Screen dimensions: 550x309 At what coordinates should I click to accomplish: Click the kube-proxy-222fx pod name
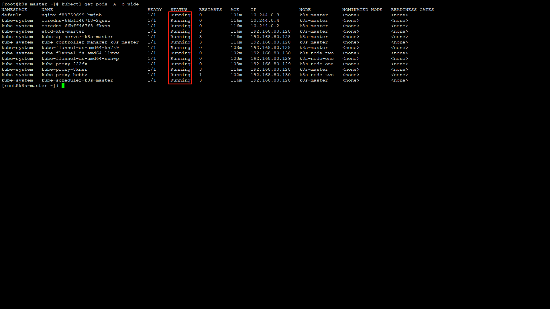point(64,64)
